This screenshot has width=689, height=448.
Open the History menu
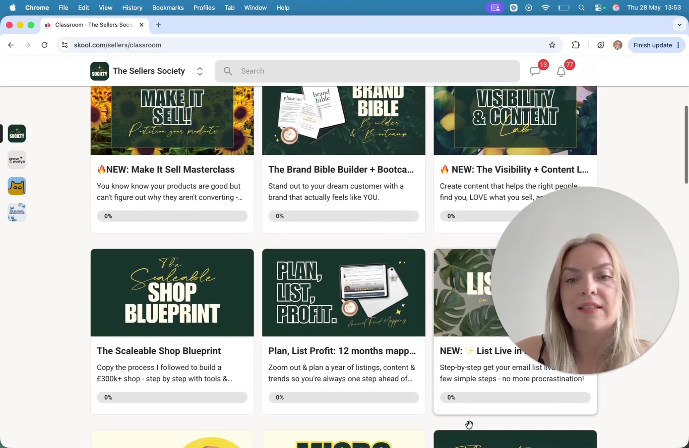click(x=132, y=7)
